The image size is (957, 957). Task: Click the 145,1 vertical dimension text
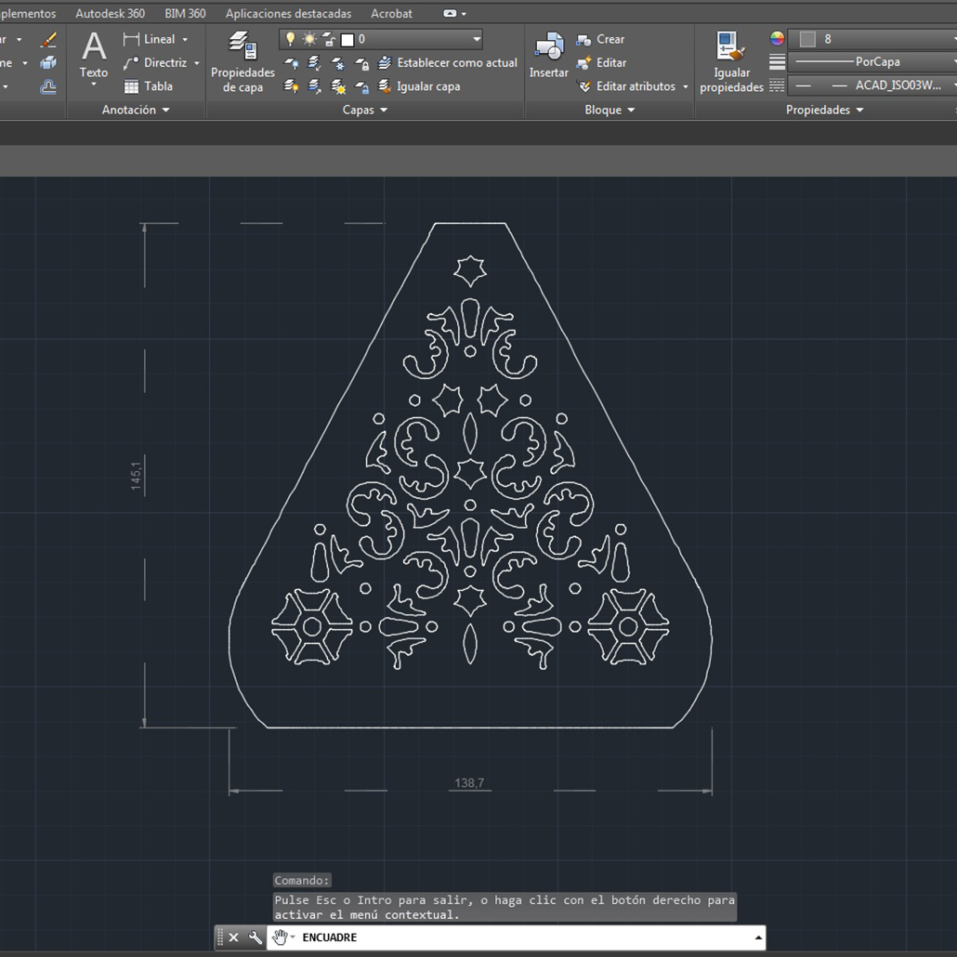(x=136, y=474)
